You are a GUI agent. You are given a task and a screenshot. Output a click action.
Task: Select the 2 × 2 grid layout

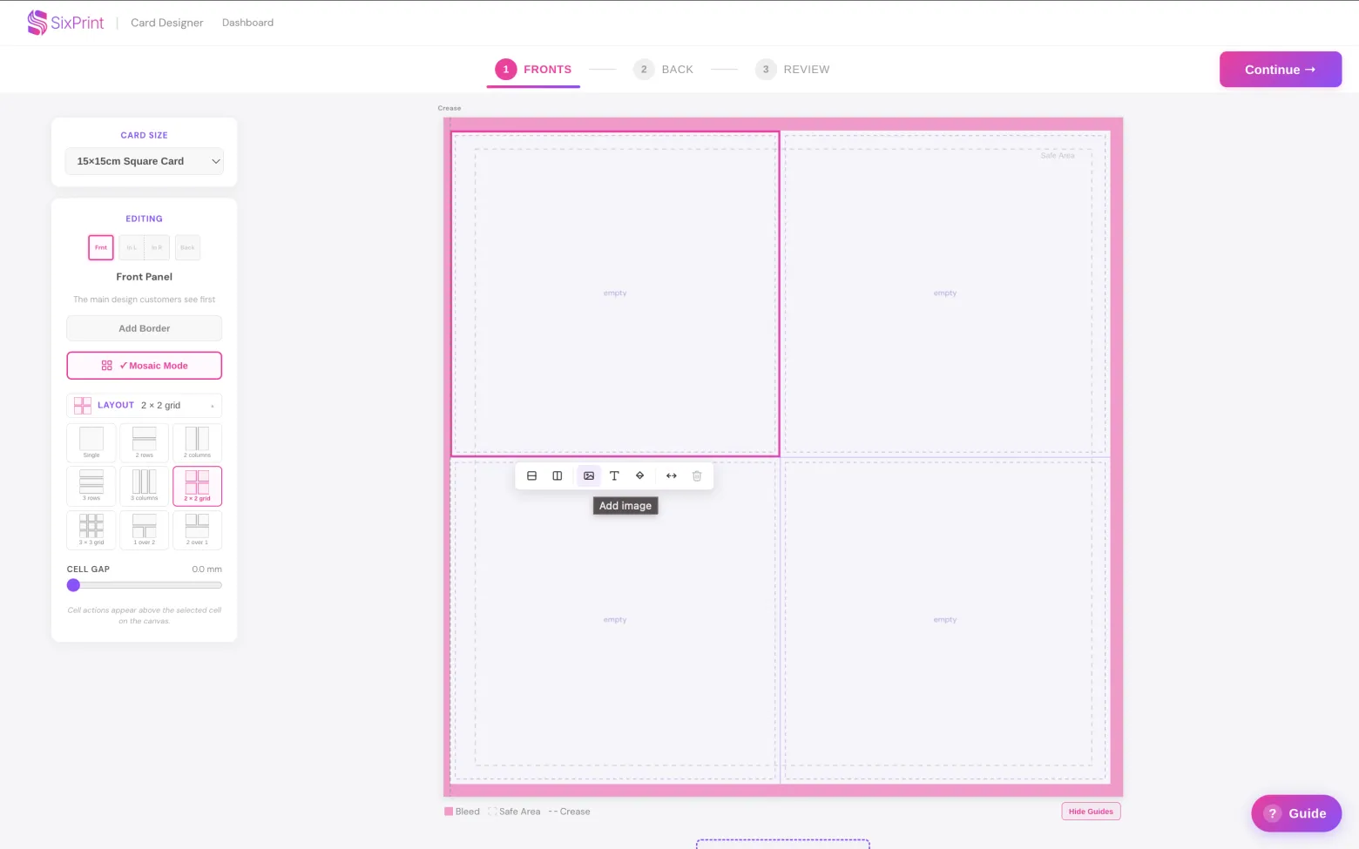[x=198, y=486]
